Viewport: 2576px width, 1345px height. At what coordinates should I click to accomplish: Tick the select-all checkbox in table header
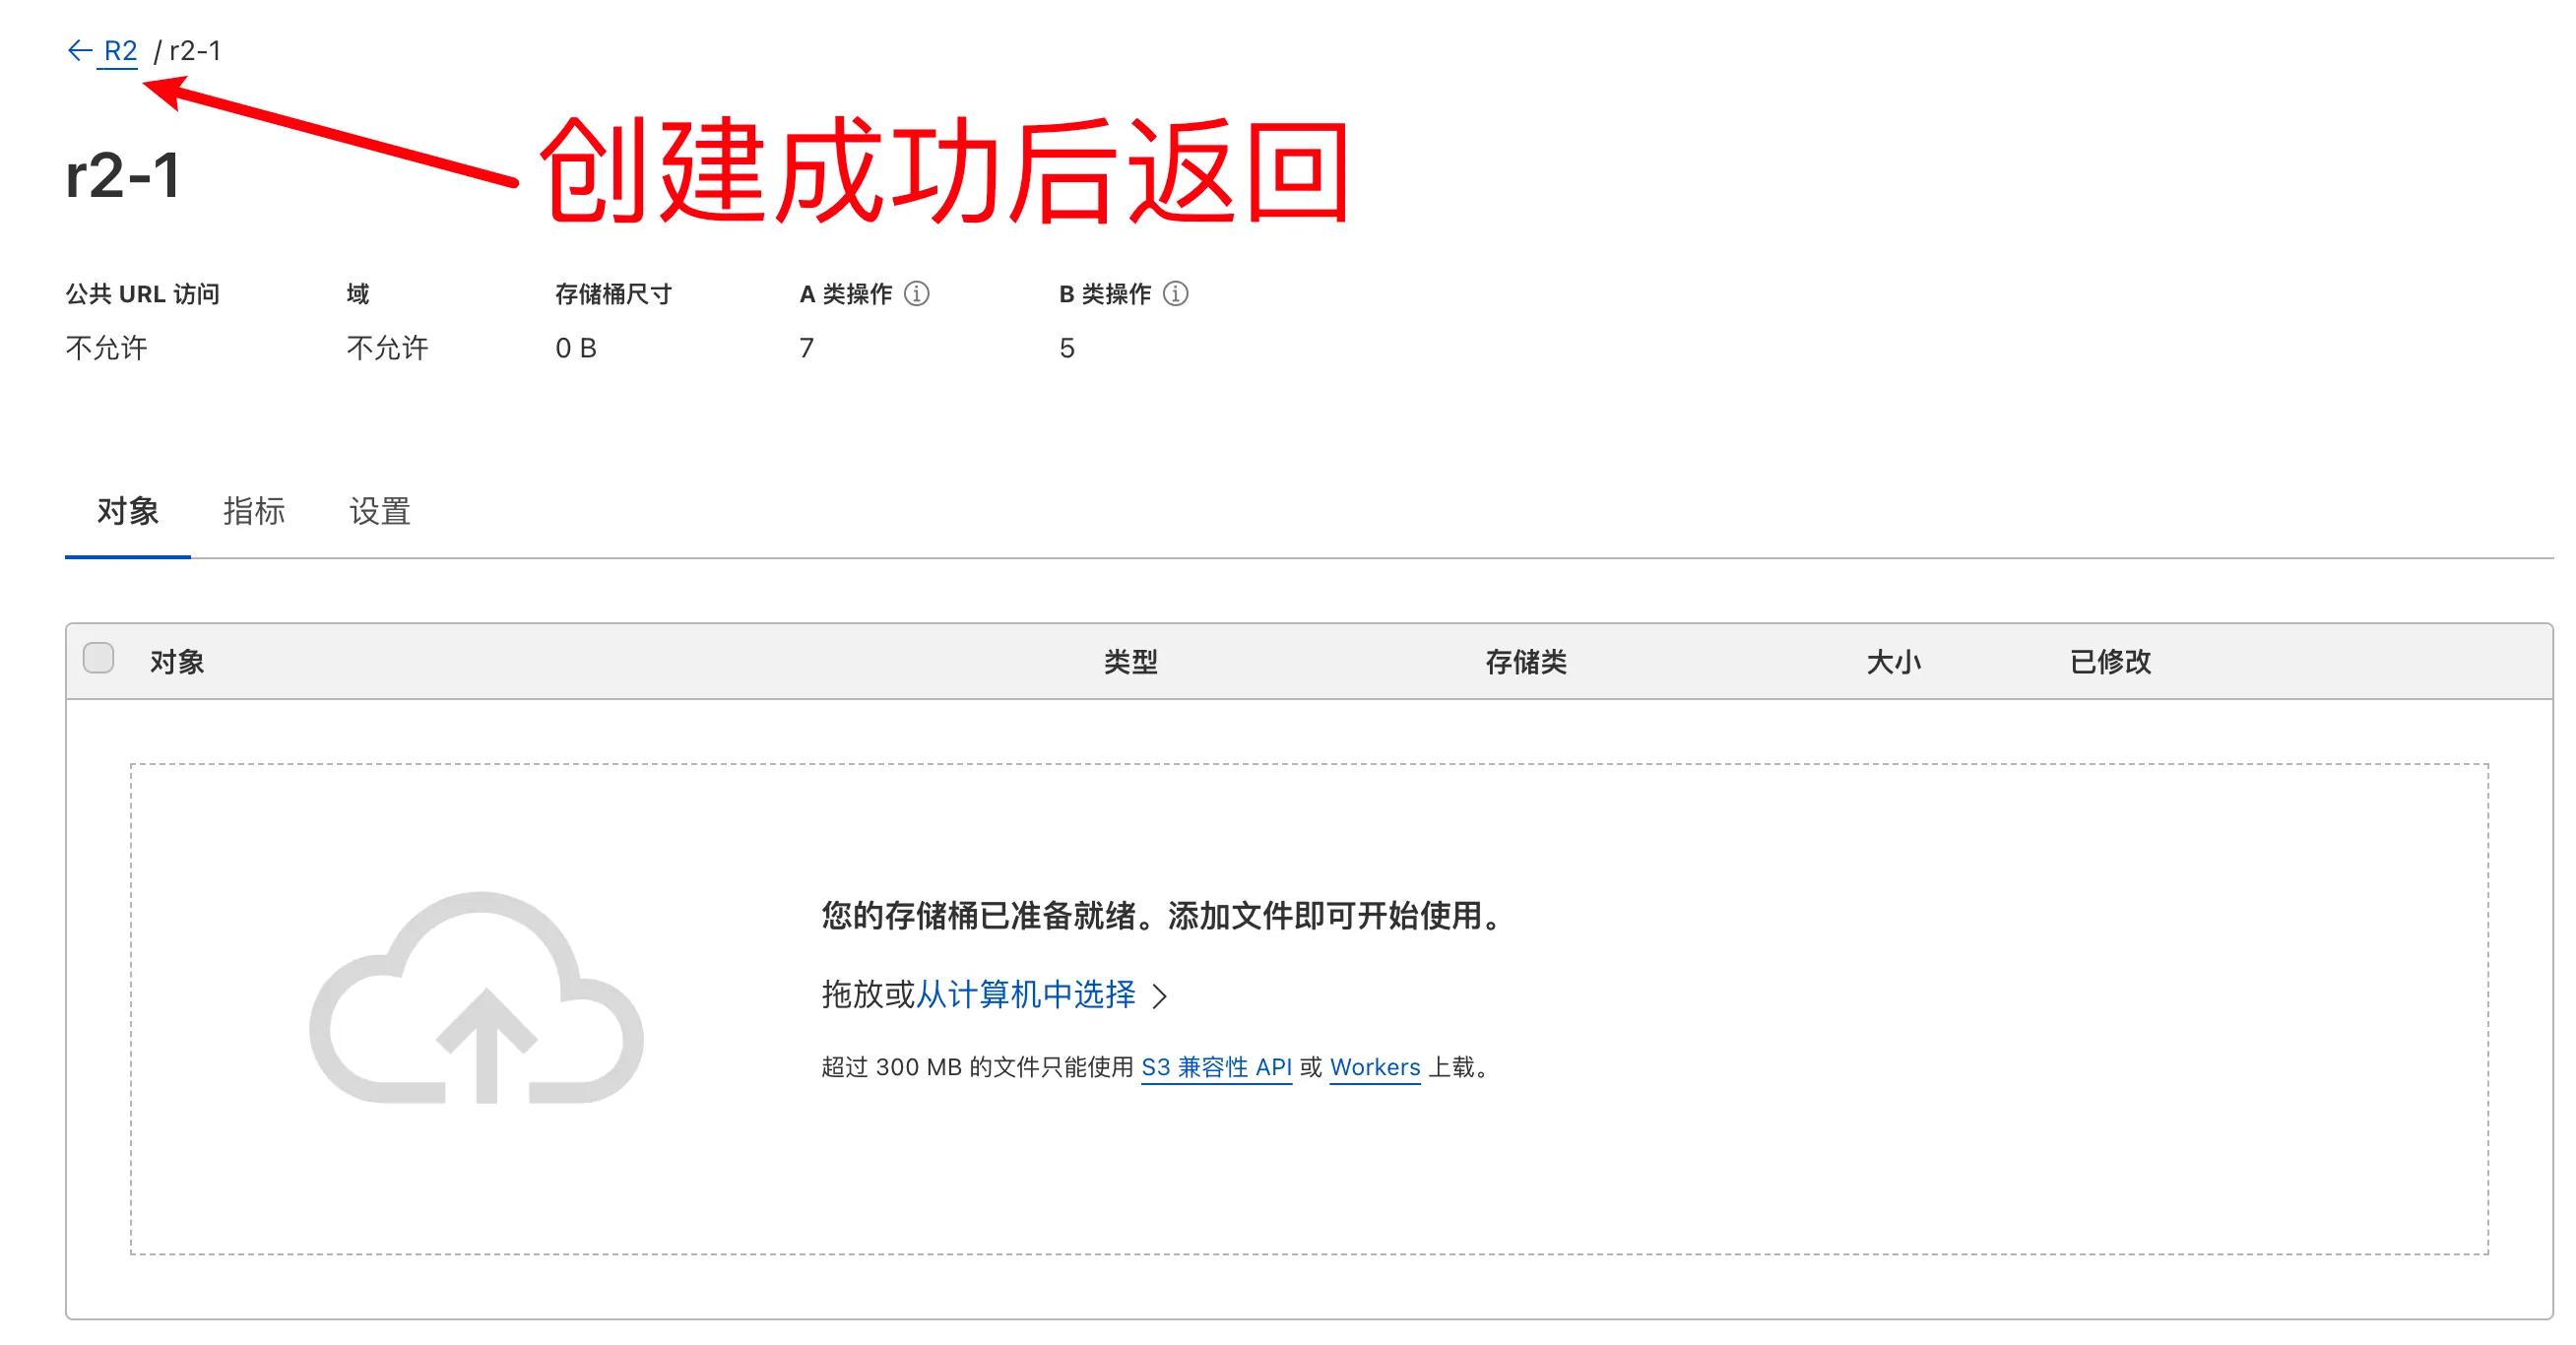pyautogui.click(x=98, y=658)
